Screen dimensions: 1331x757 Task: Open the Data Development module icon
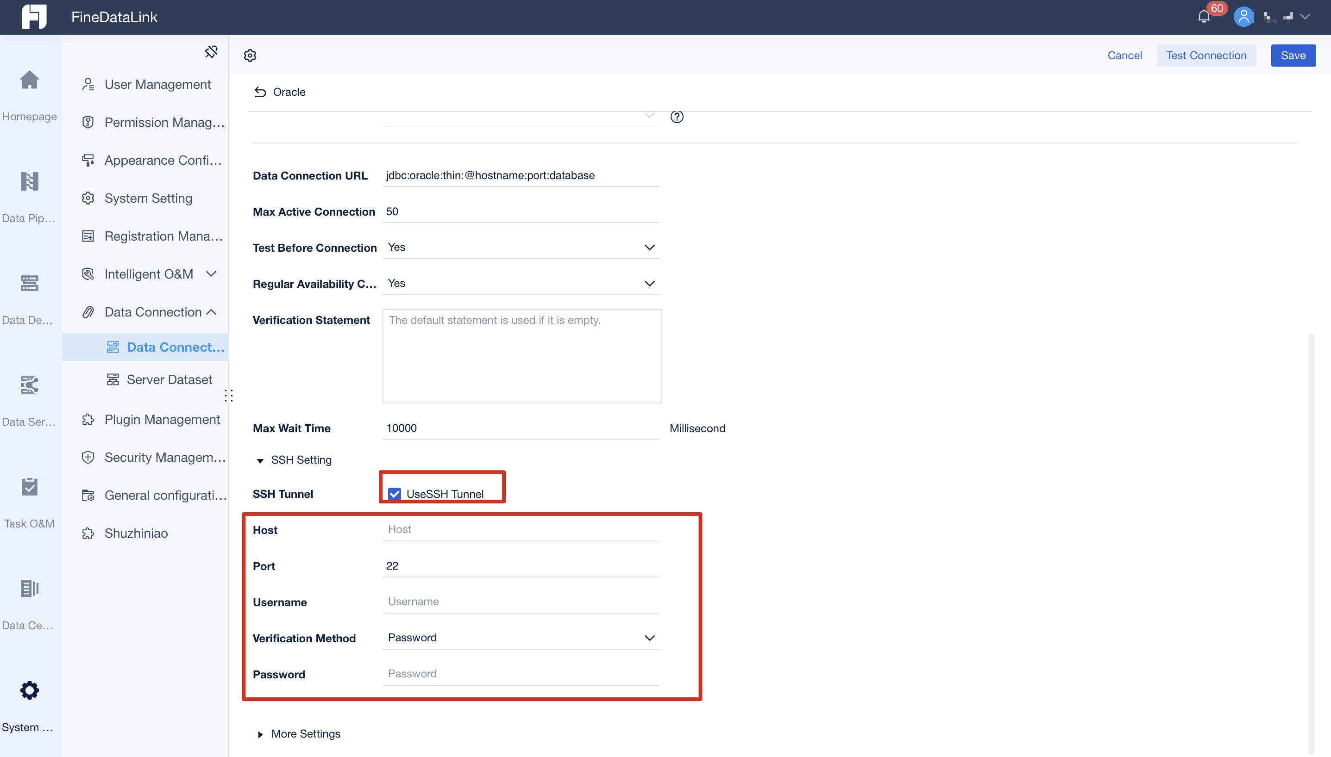(29, 283)
